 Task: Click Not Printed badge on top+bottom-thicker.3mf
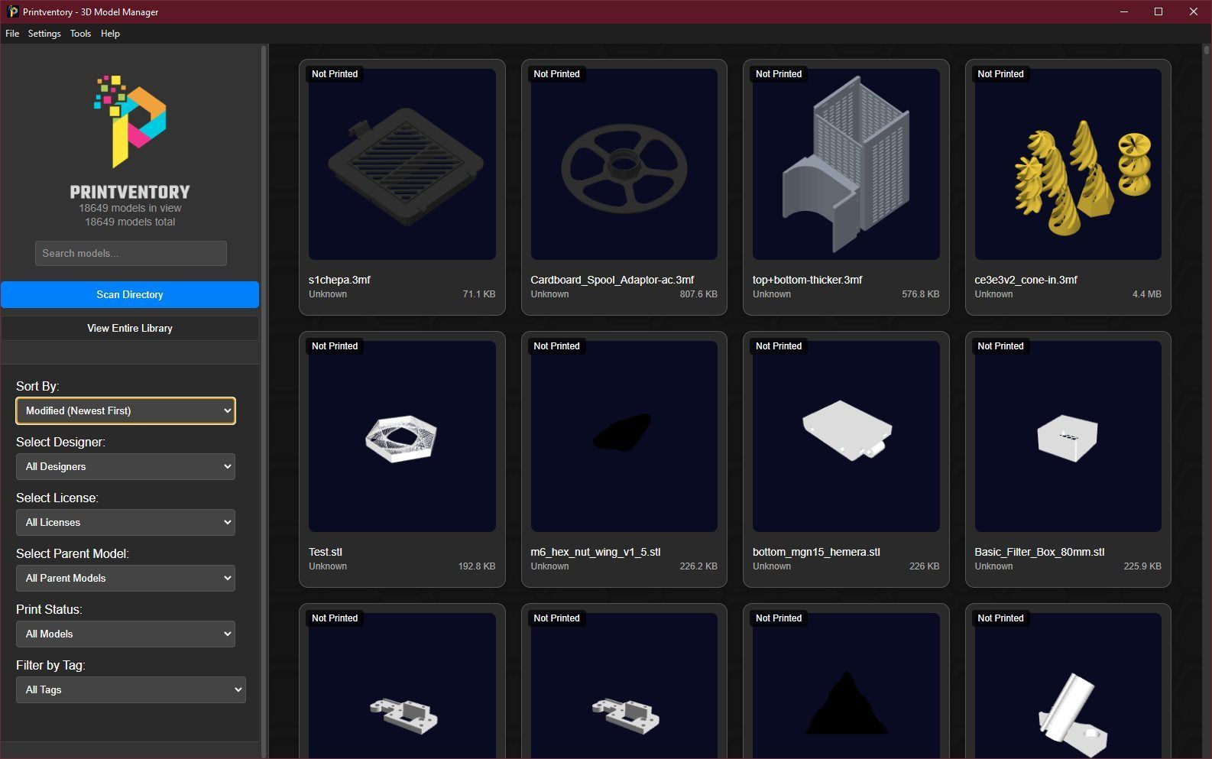779,74
